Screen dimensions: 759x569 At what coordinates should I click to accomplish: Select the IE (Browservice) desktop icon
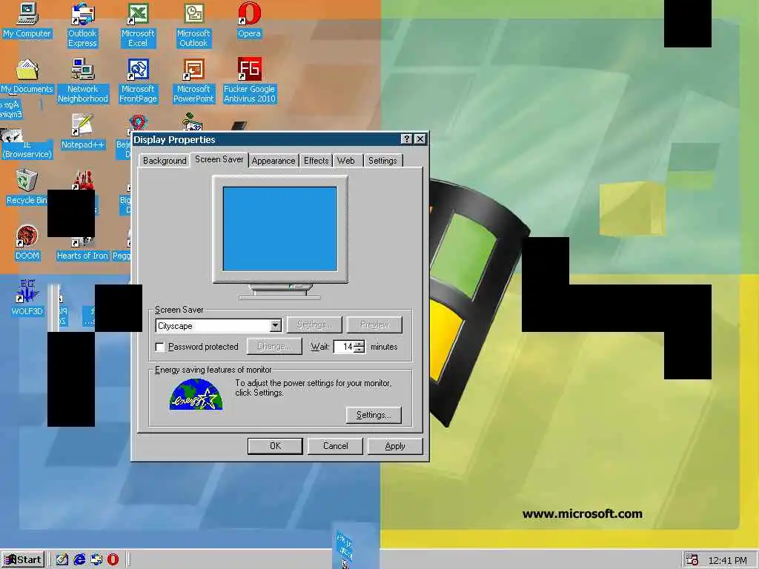click(27, 144)
